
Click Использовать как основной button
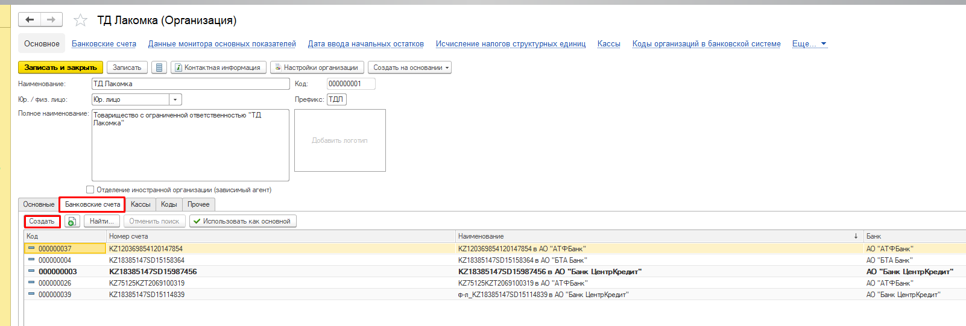(242, 221)
